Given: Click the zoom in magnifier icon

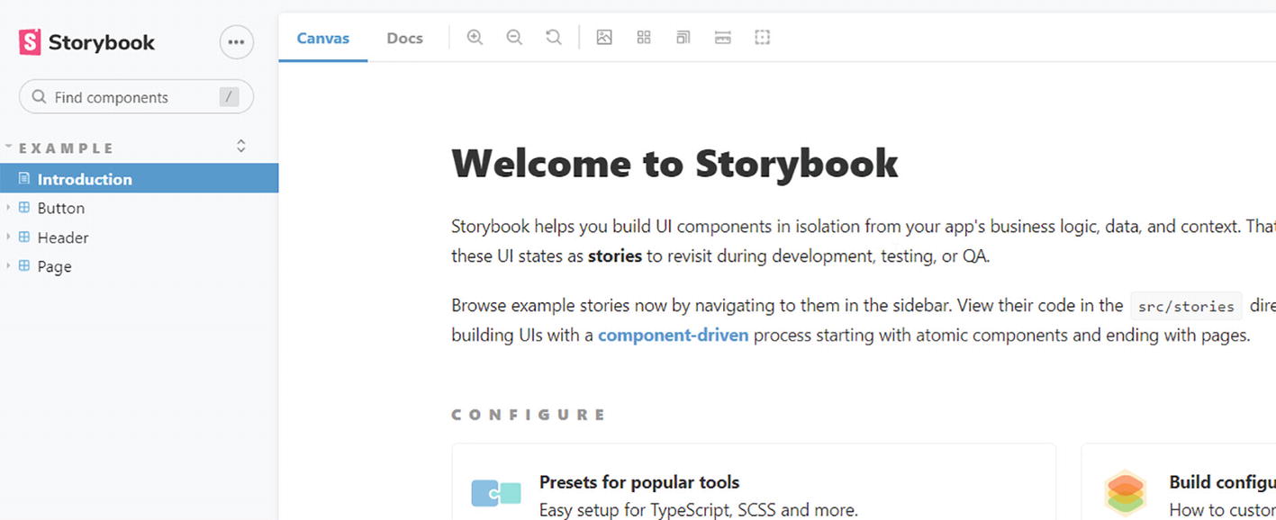Looking at the screenshot, I should pos(475,38).
